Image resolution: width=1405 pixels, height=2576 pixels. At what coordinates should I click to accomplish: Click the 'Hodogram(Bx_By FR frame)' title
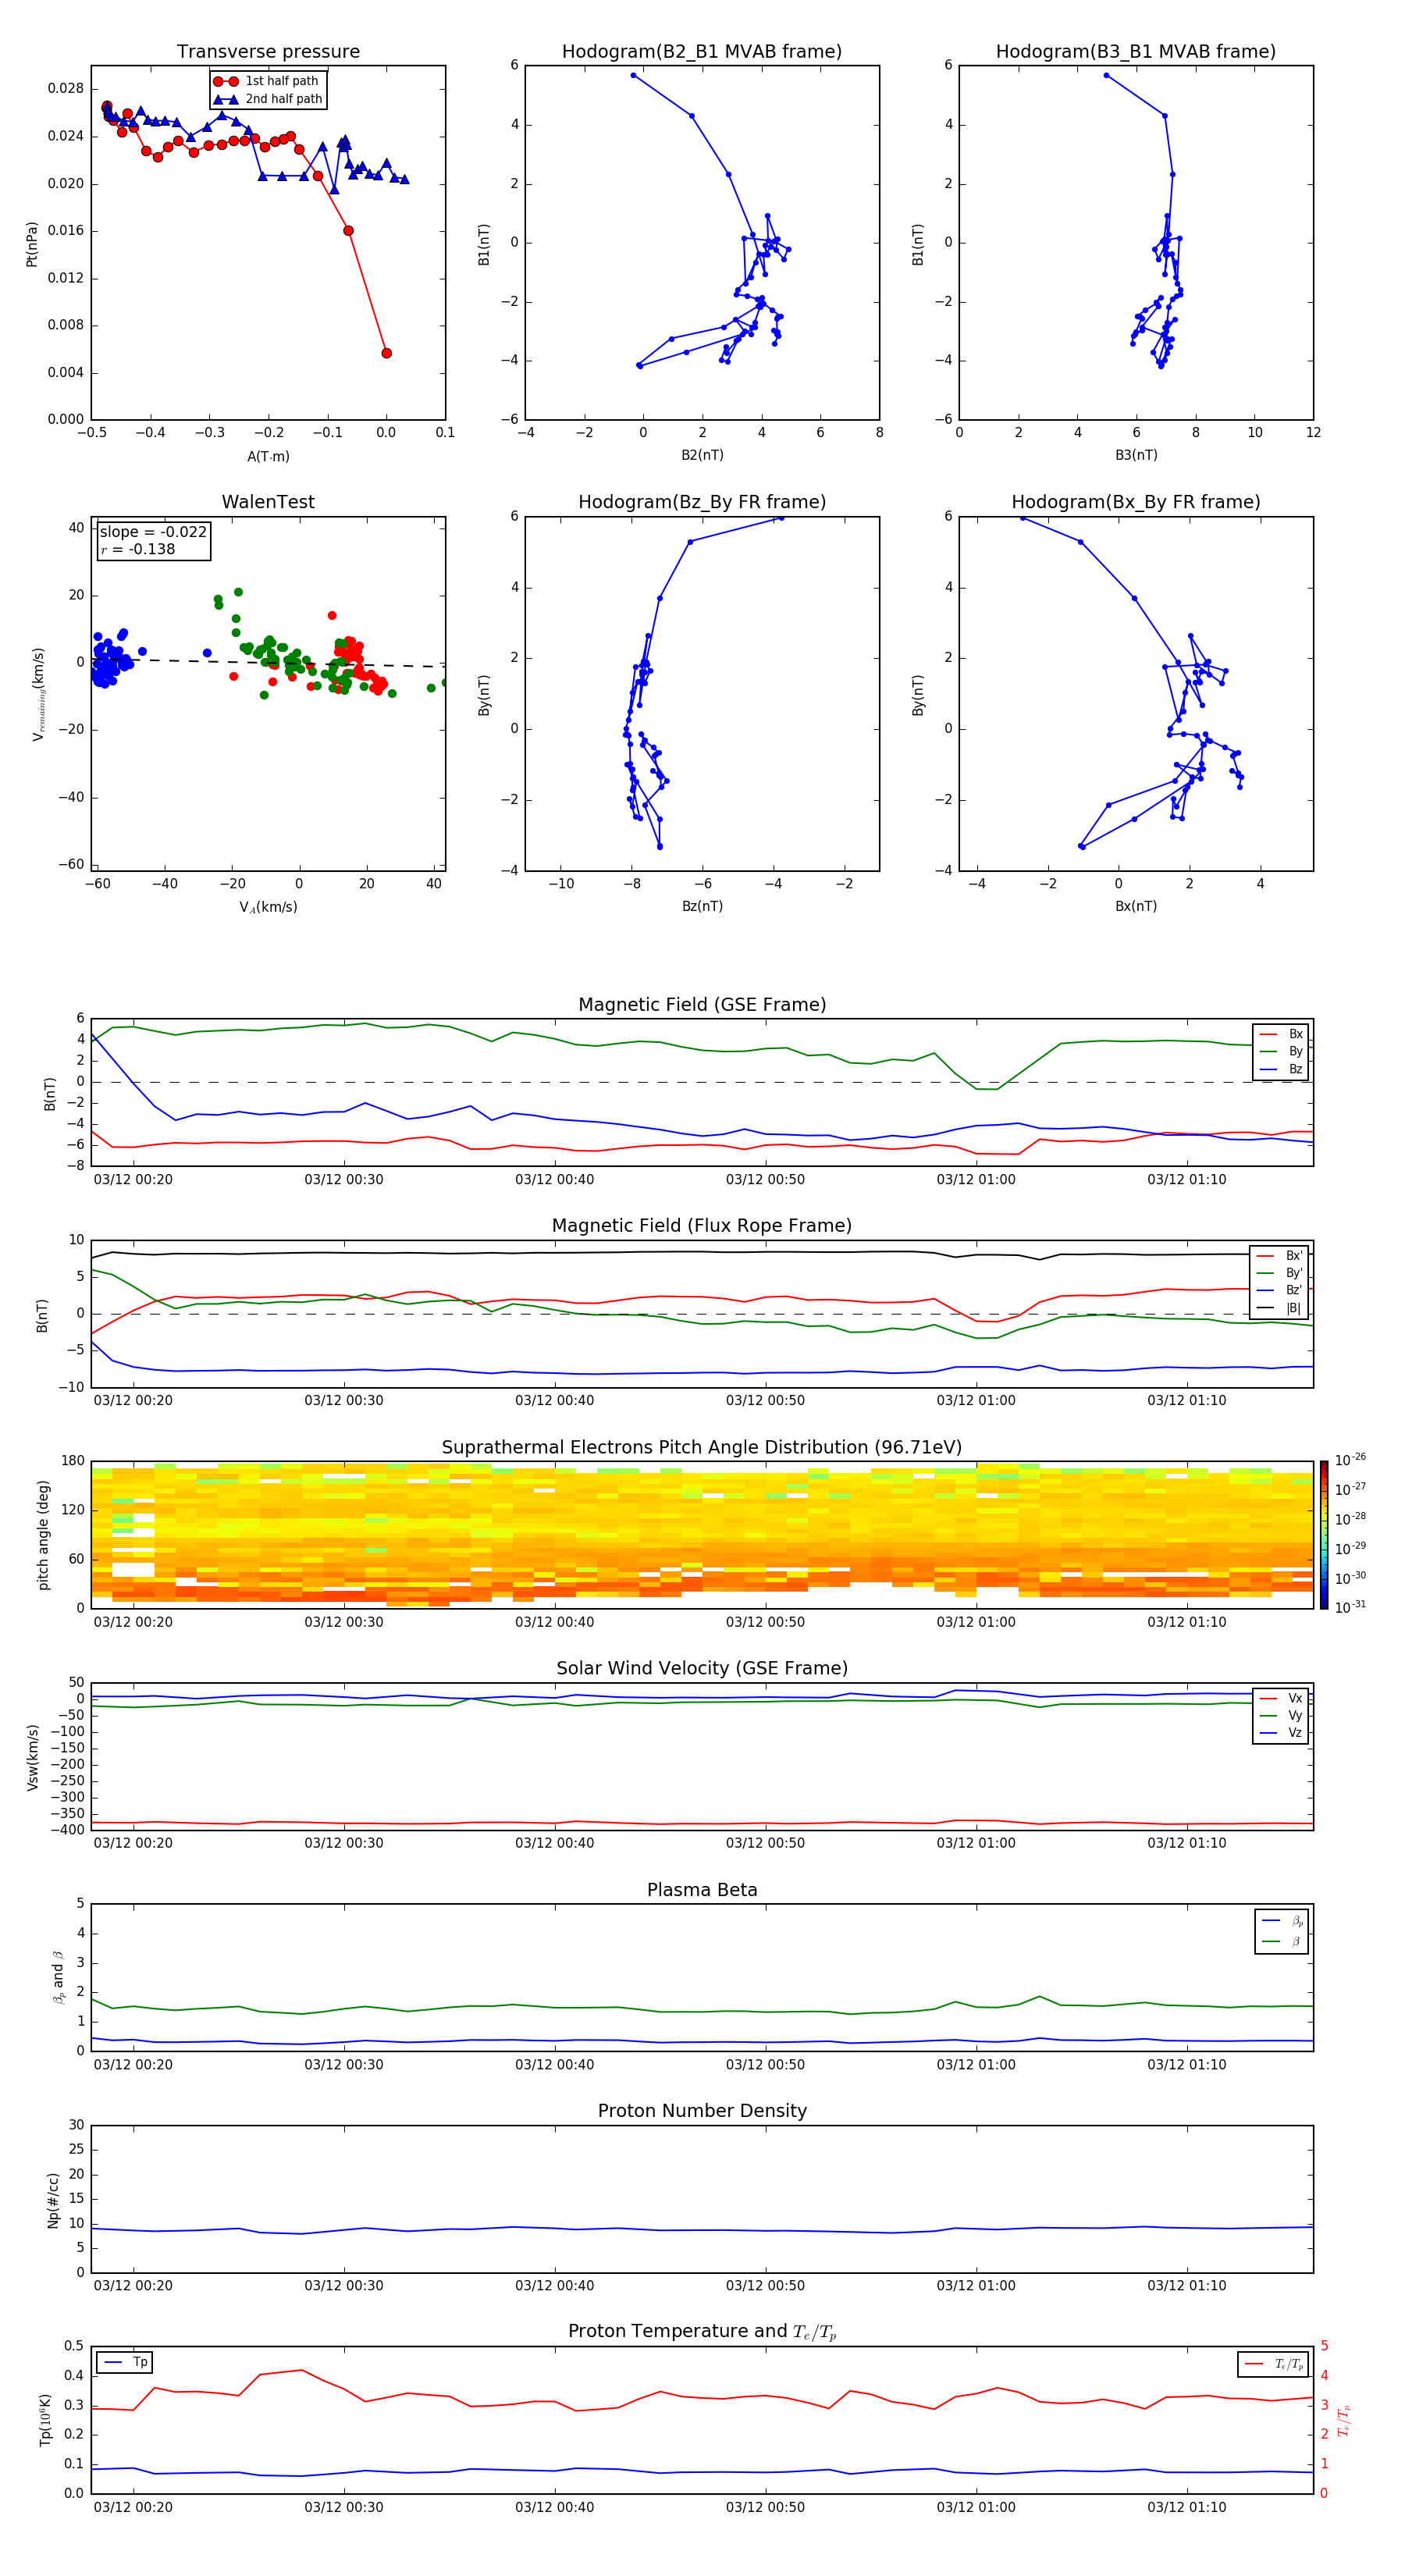click(1136, 502)
